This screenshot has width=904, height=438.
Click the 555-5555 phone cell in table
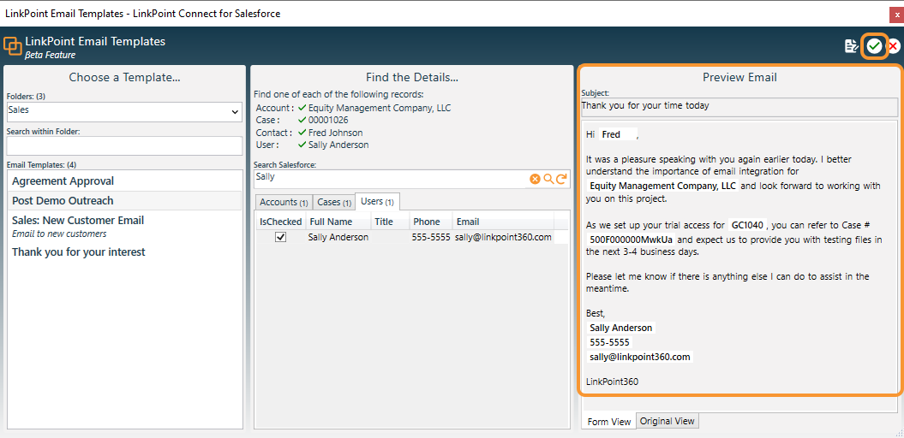431,237
